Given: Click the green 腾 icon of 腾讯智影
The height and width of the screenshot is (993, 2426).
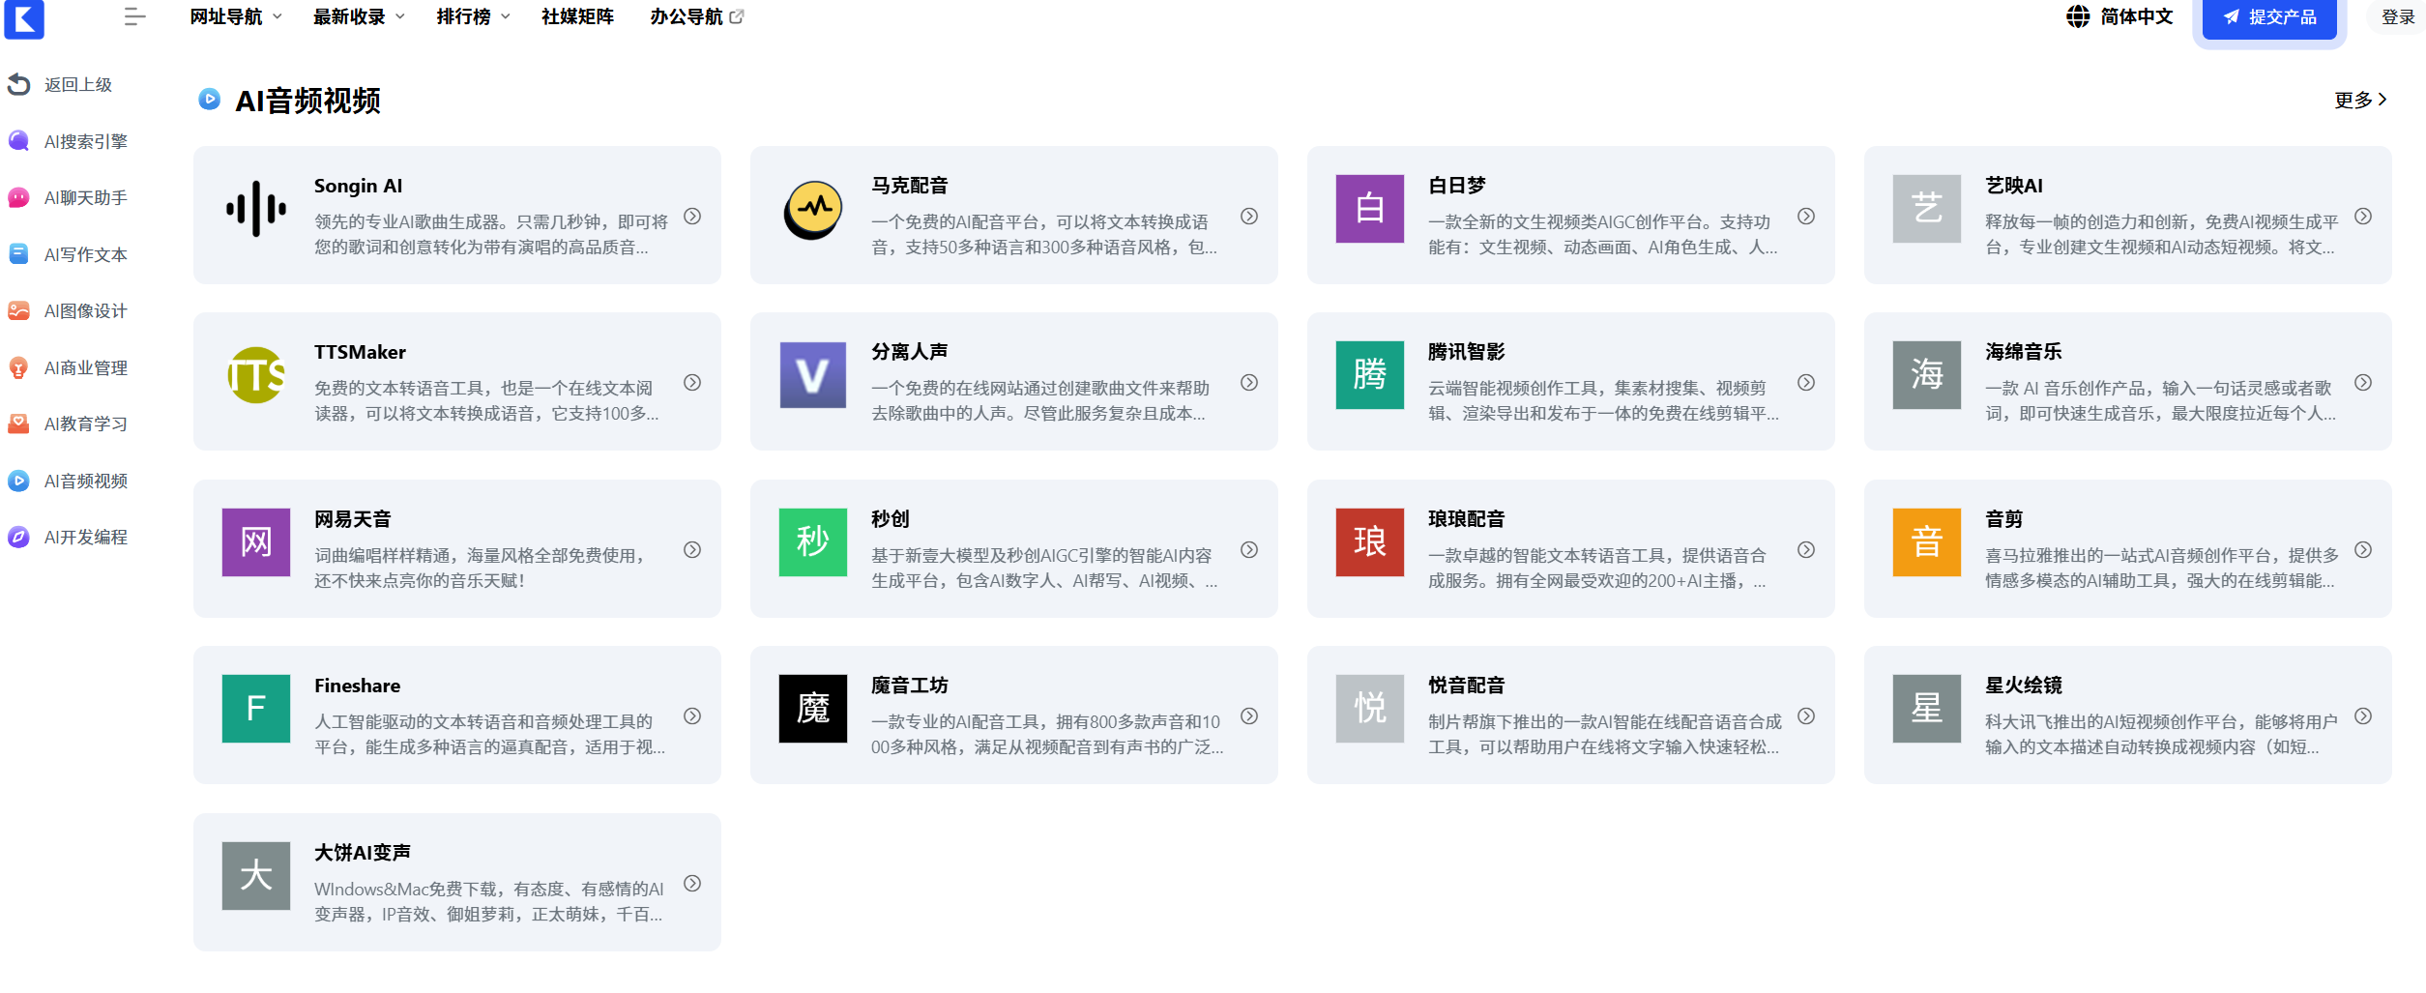Looking at the screenshot, I should point(1370,375).
